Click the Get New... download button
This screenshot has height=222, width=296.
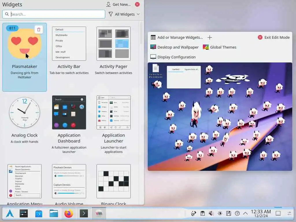click(x=118, y=4)
